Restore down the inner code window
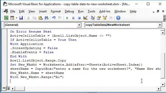The height and width of the screenshot is (93, 166). pos(158,11)
